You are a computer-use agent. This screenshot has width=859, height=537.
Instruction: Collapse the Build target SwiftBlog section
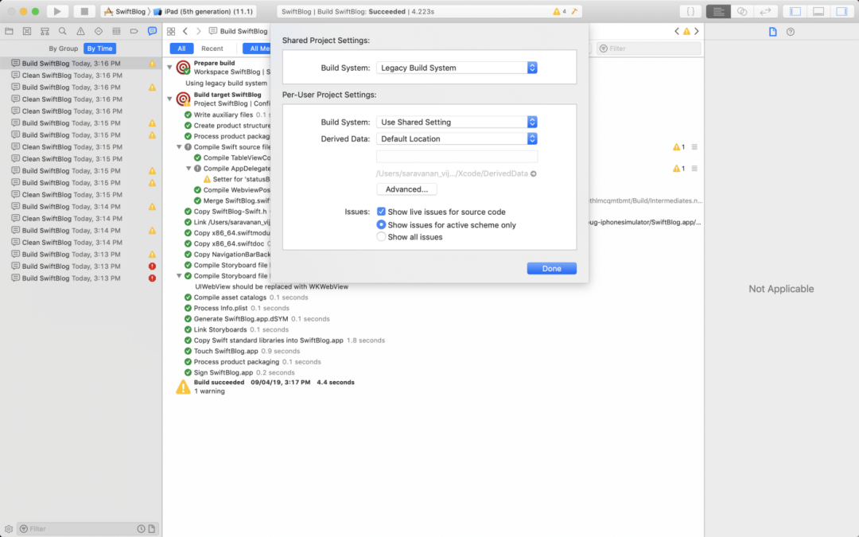[170, 99]
